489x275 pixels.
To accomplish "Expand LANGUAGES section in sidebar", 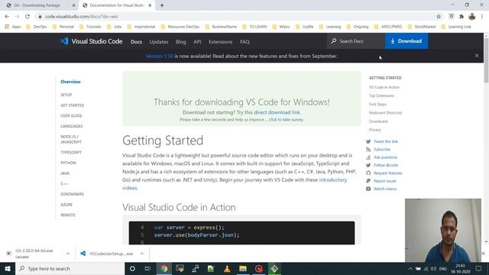I will coord(72,126).
